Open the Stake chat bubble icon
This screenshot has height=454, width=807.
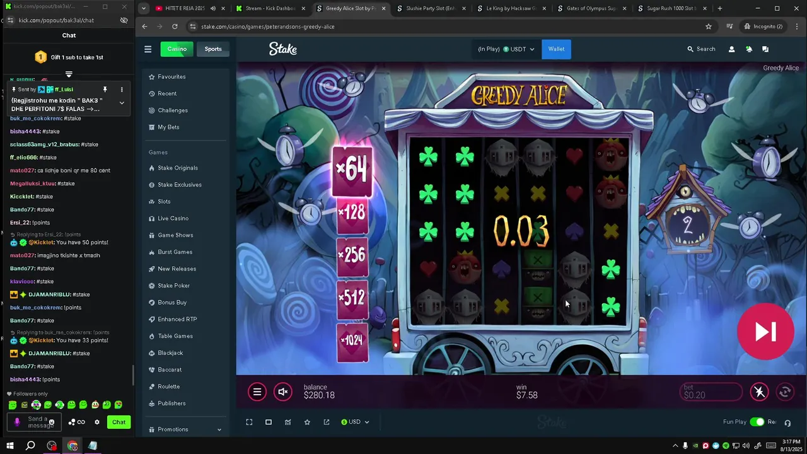click(x=765, y=49)
